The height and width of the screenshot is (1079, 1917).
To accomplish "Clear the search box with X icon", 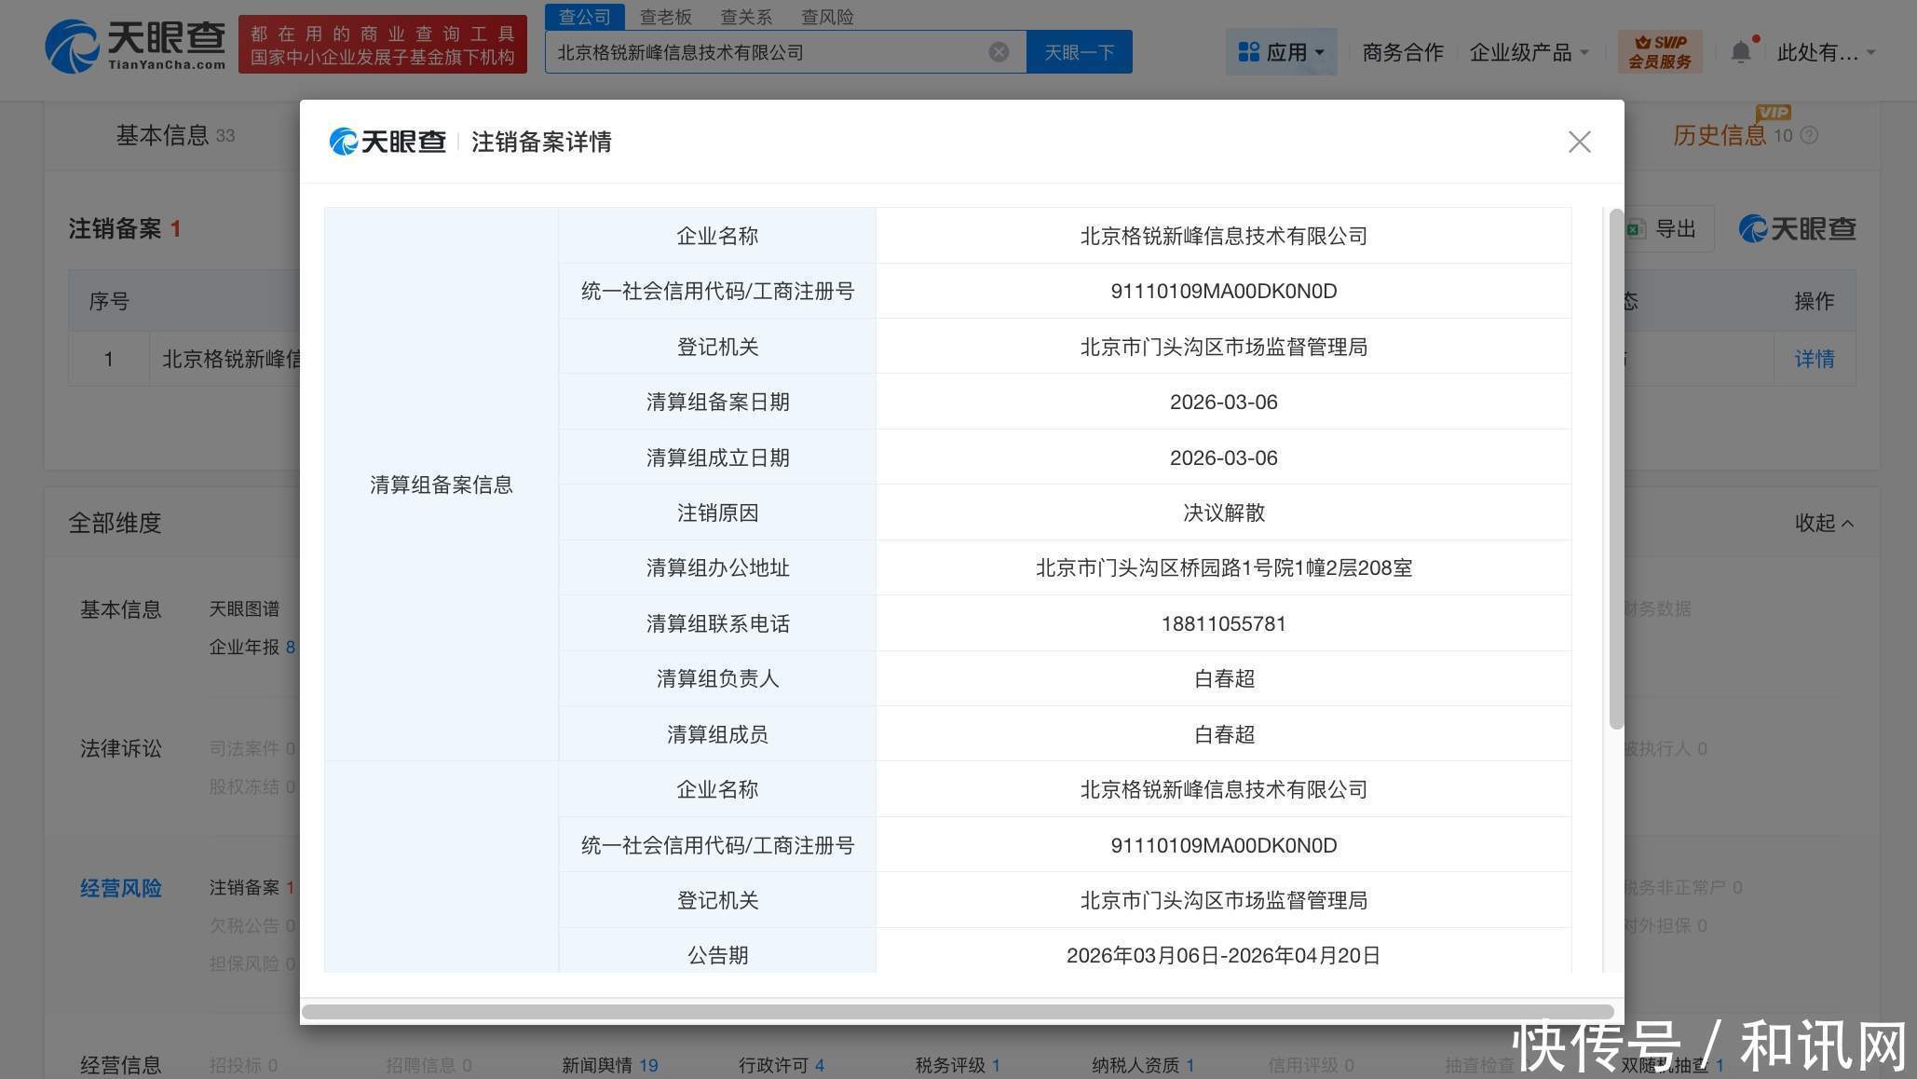I will click(x=999, y=52).
